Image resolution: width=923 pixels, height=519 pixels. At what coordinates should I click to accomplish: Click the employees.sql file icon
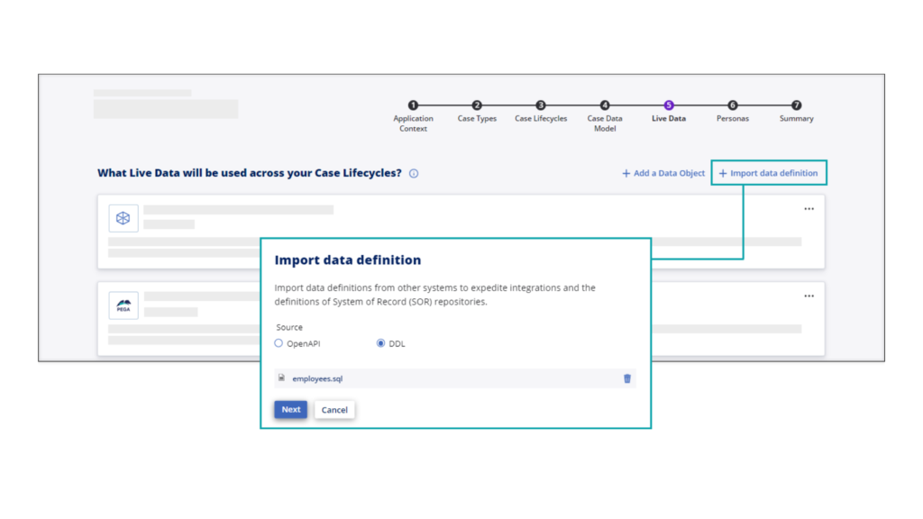[281, 378]
